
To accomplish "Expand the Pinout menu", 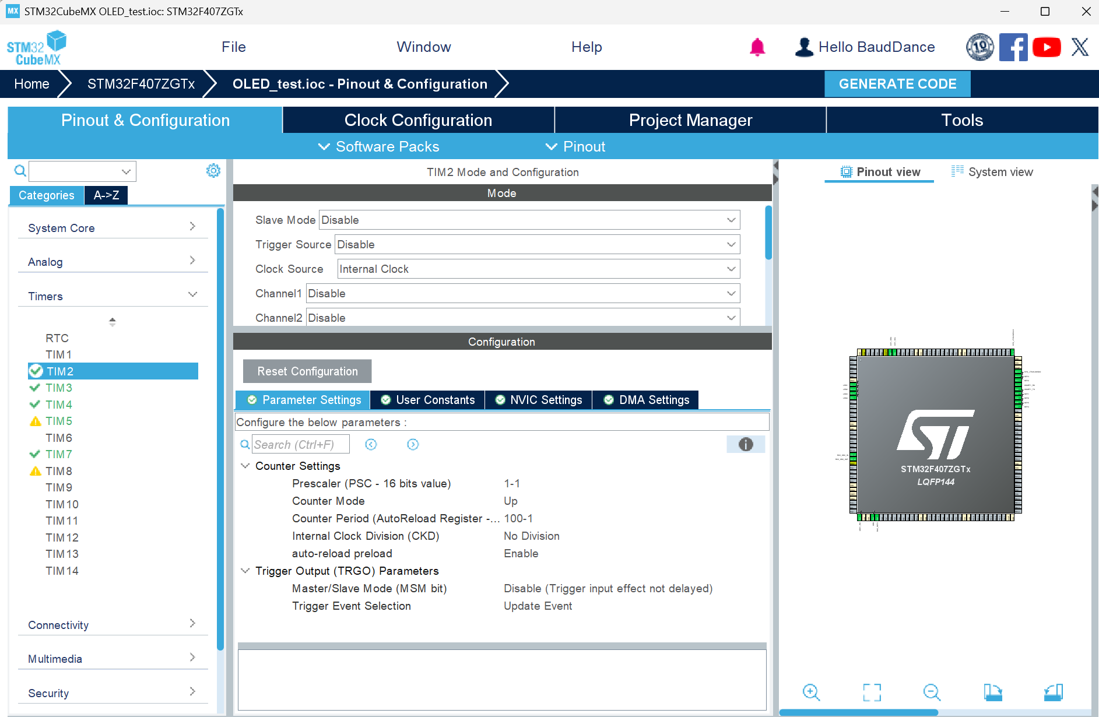I will pos(575,146).
